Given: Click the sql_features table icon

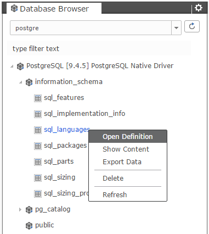Looking at the screenshot, I should [38, 98].
